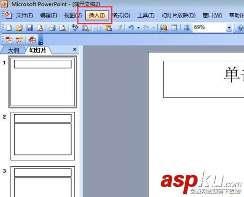Select slide 2 thumbnail
The height and width of the screenshot is (197, 244).
pos(43,136)
